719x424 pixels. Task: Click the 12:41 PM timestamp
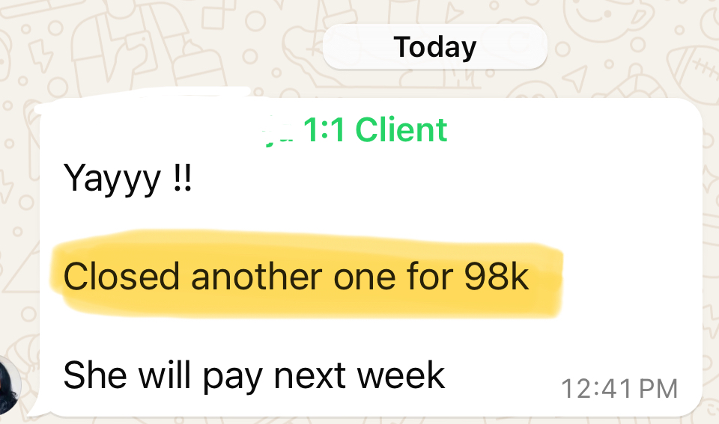619,389
